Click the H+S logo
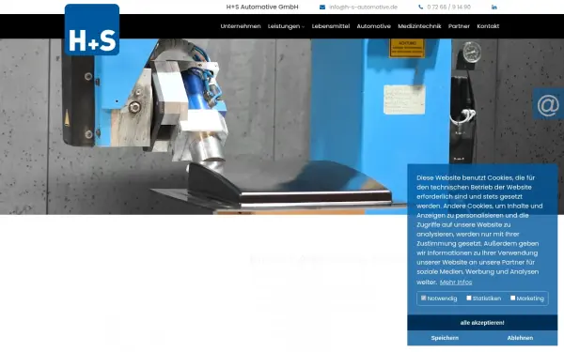 pyautogui.click(x=92, y=30)
